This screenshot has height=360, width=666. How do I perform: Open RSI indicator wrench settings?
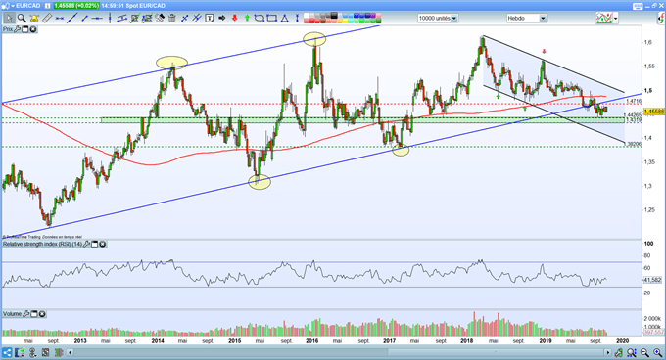tap(86, 245)
